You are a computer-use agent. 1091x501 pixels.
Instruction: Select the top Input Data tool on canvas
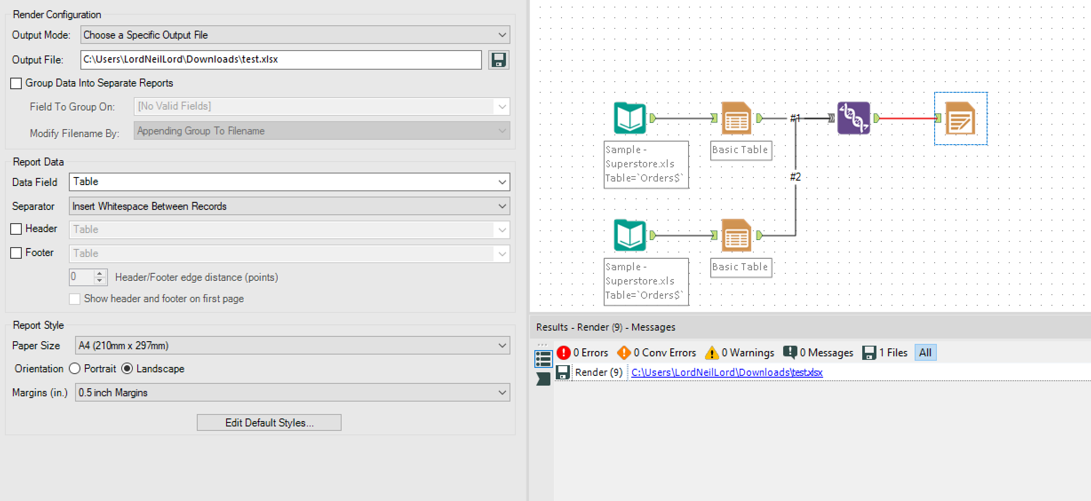pyautogui.click(x=629, y=118)
